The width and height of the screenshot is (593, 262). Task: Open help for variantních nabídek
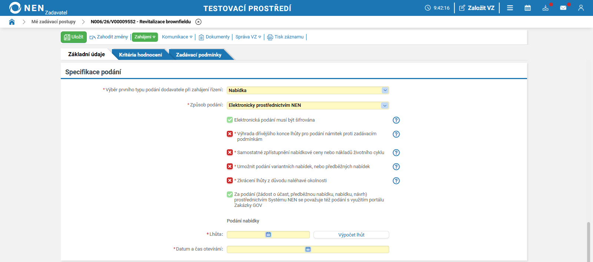pos(396,167)
